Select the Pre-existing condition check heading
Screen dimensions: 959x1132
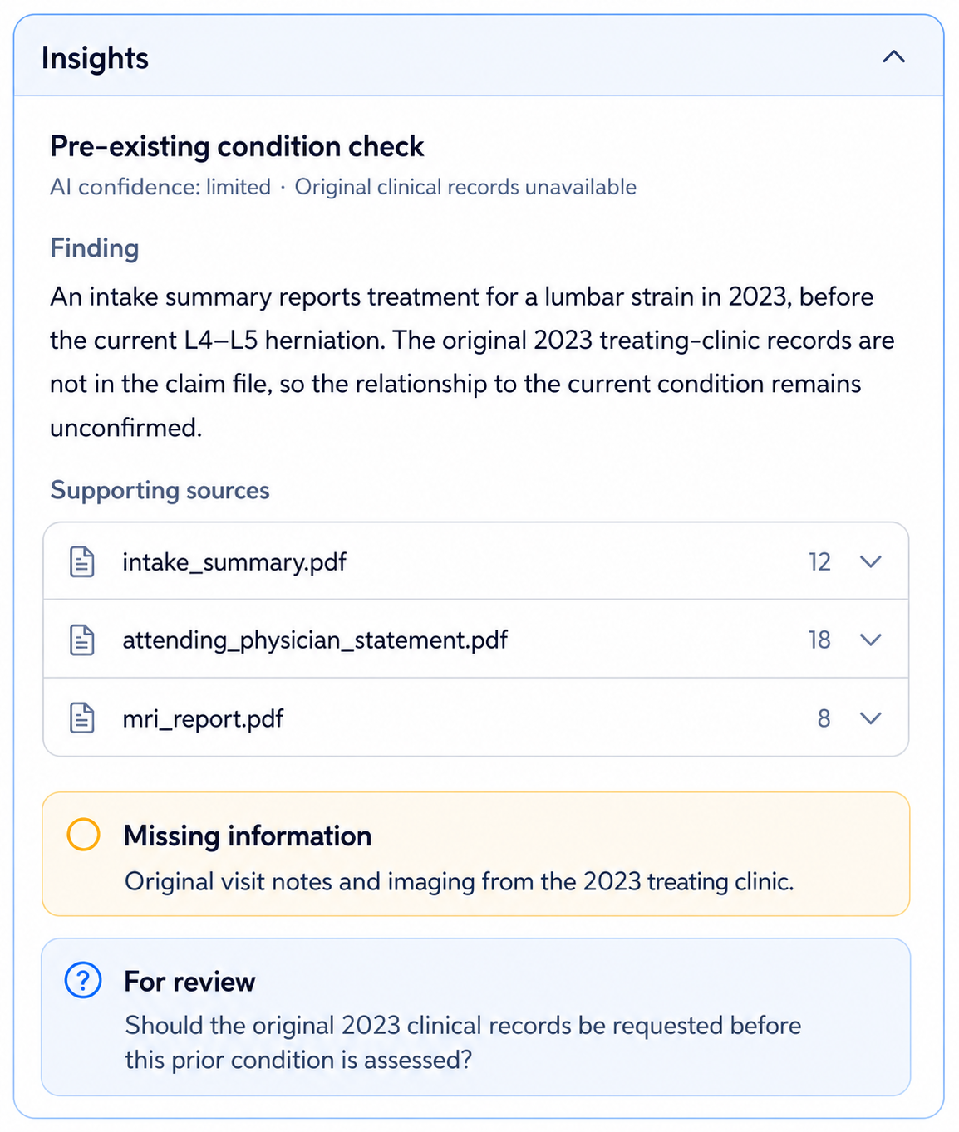tap(237, 146)
